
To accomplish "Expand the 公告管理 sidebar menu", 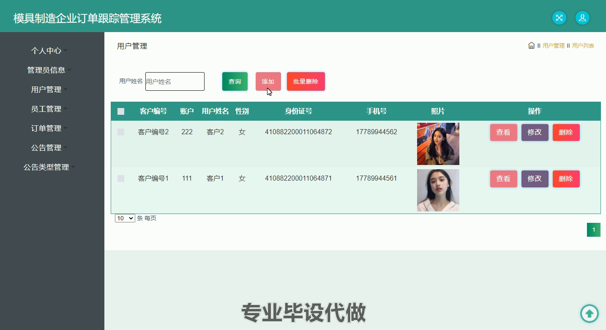I will tap(49, 148).
